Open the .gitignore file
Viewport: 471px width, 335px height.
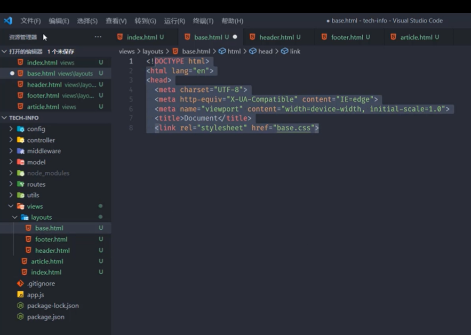(x=55, y=283)
